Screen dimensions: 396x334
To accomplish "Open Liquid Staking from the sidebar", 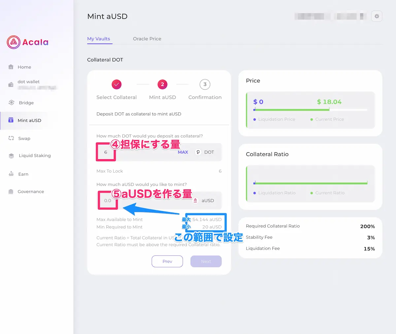I will click(35, 156).
